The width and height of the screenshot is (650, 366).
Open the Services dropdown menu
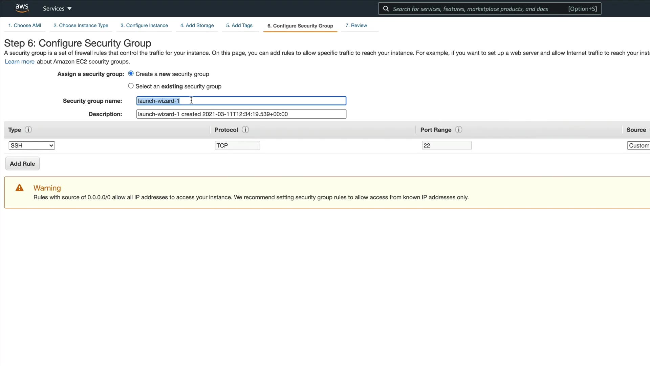pos(57,8)
